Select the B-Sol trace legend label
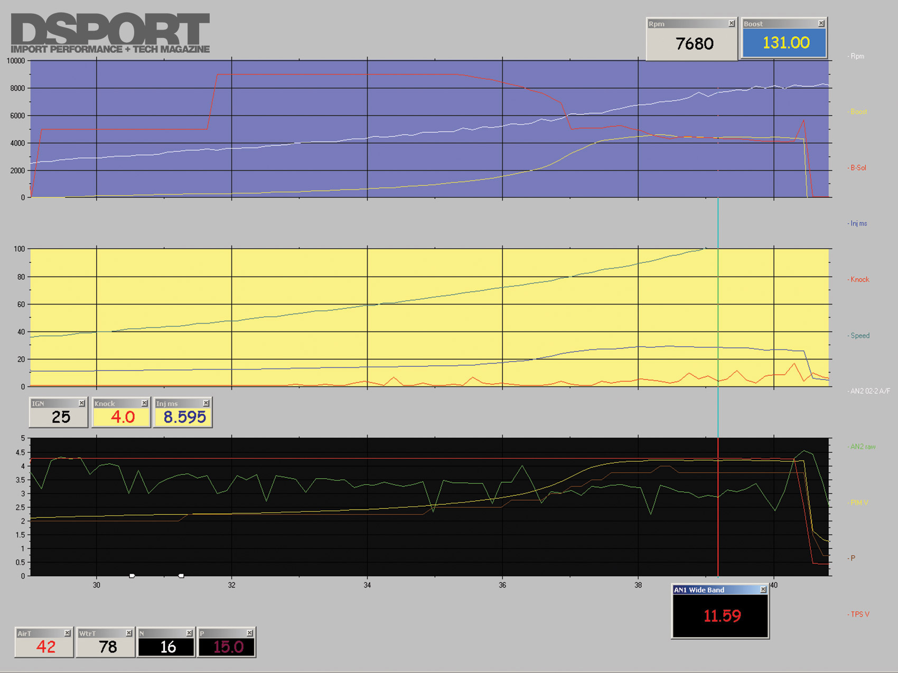The width and height of the screenshot is (898, 673). coord(858,168)
